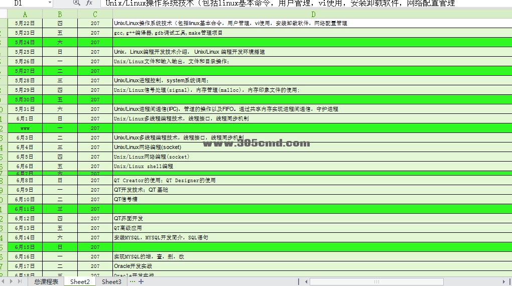Screen dimensions: 512x286
Task: Click the next sheet navigation arrow
Action: point(12,281)
